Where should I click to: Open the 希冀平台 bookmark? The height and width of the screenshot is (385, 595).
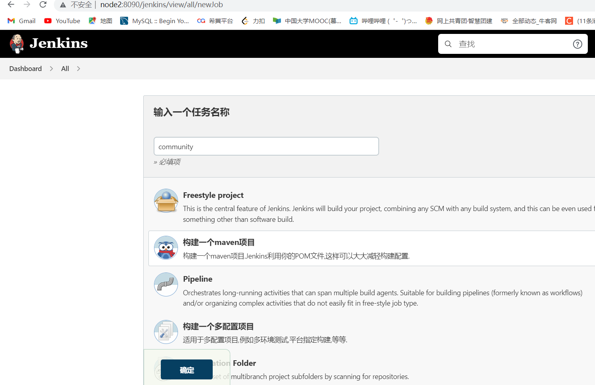[x=215, y=21]
